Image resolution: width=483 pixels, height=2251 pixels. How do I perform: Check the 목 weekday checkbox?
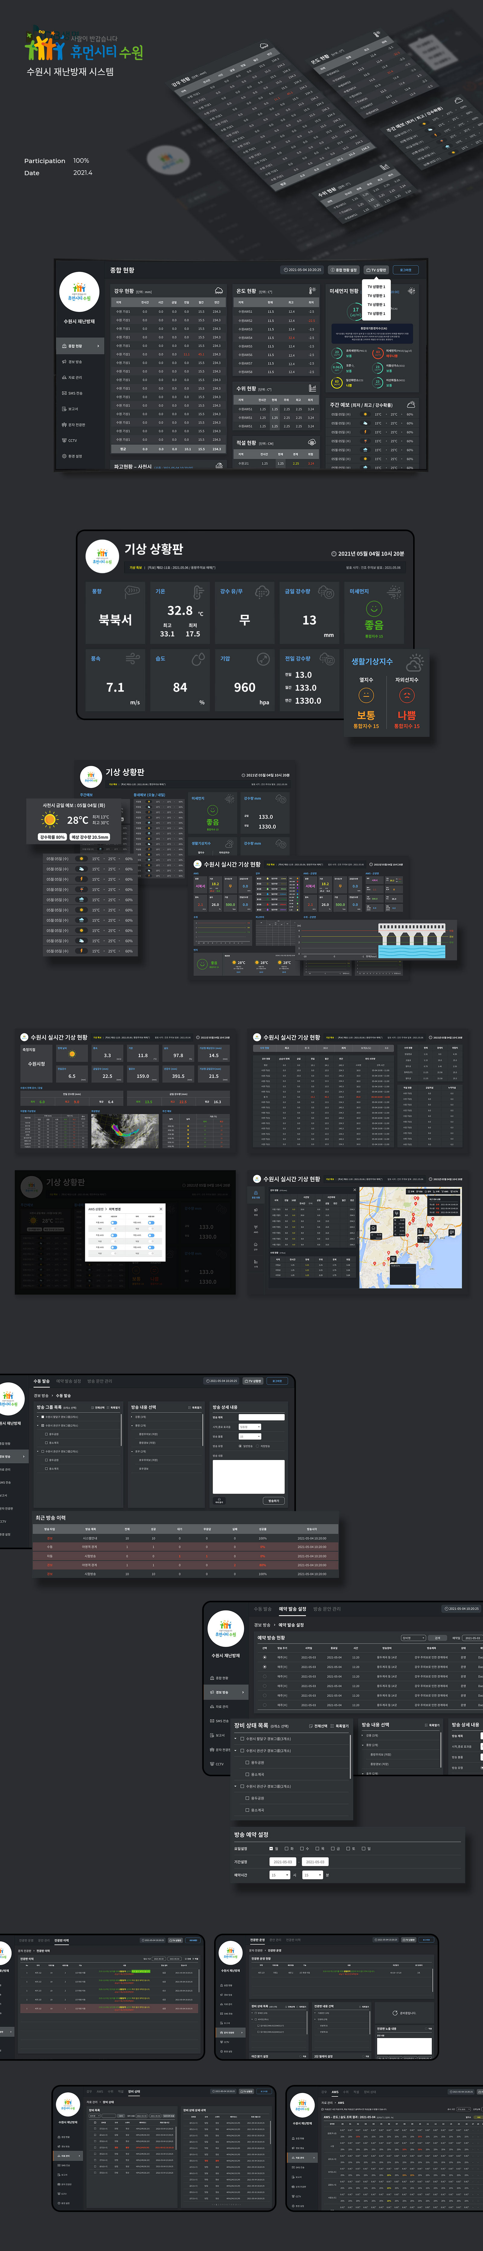click(x=317, y=1849)
